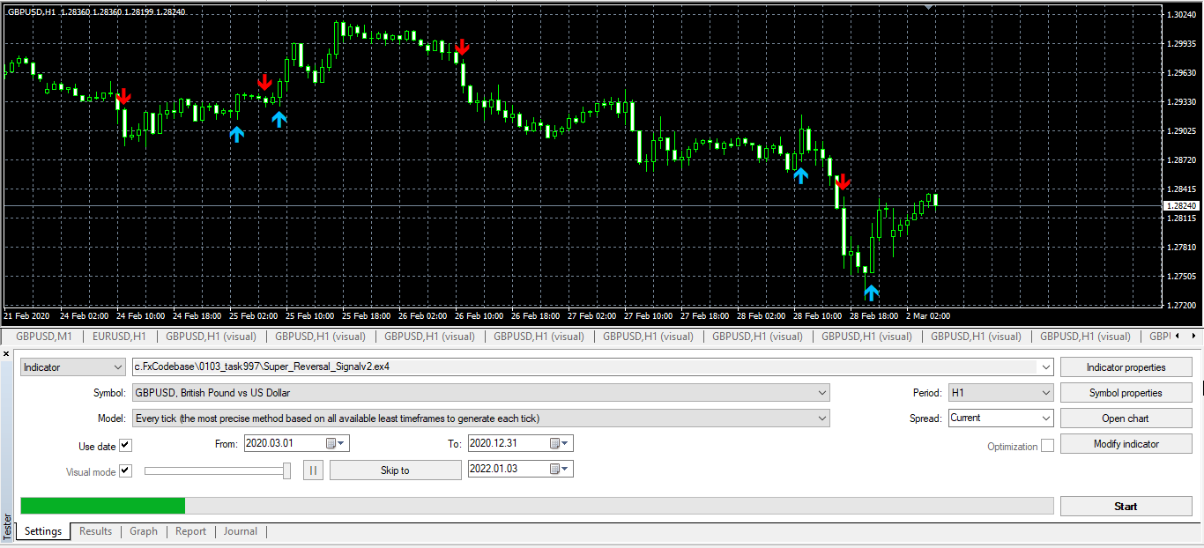Pause the visual backtest playback

pyautogui.click(x=313, y=470)
